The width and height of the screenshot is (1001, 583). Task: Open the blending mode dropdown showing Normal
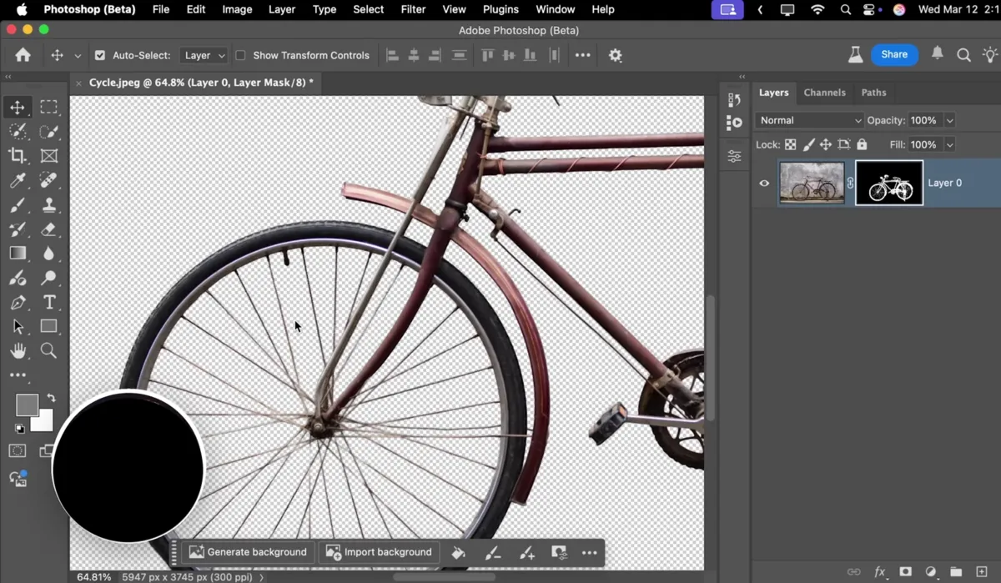pyautogui.click(x=807, y=120)
